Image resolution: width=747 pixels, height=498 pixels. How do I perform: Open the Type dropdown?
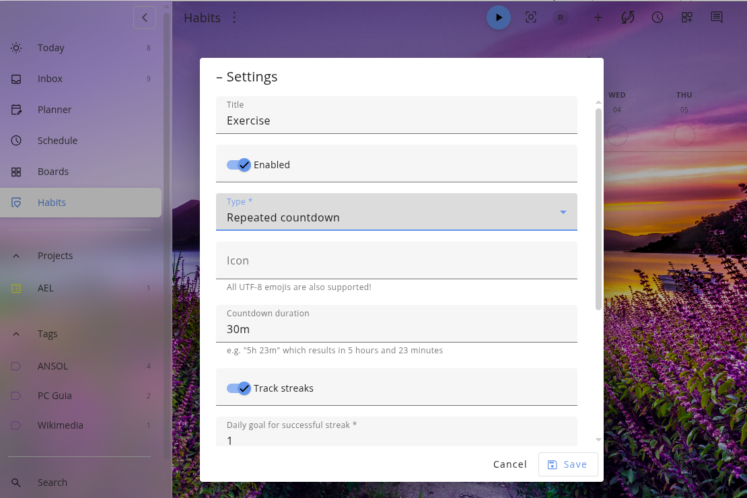[396, 212]
